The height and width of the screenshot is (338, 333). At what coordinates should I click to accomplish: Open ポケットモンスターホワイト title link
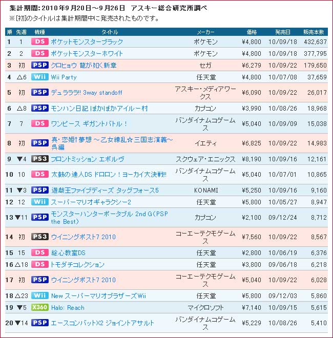coord(87,53)
